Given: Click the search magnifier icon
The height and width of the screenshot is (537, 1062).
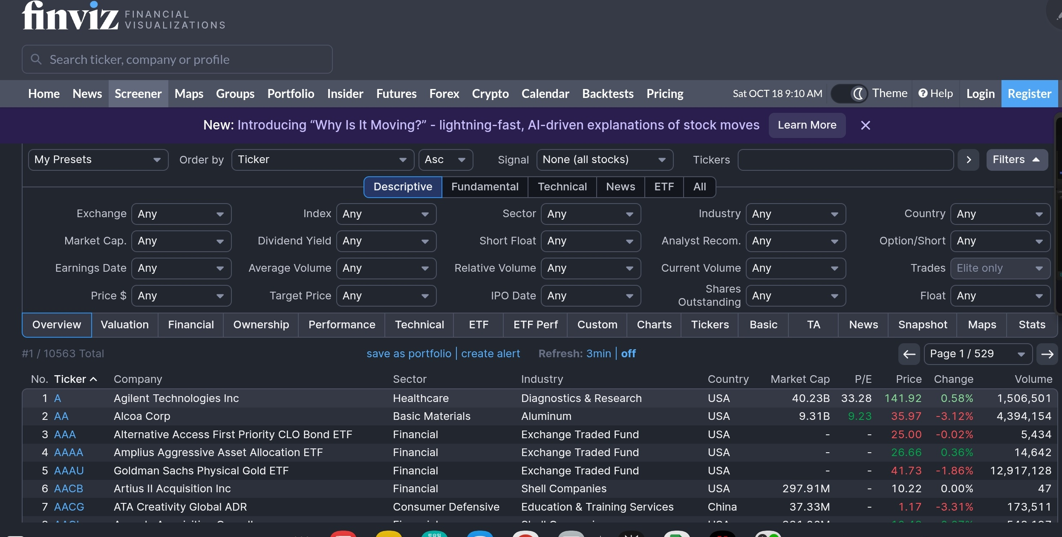Looking at the screenshot, I should (36, 59).
